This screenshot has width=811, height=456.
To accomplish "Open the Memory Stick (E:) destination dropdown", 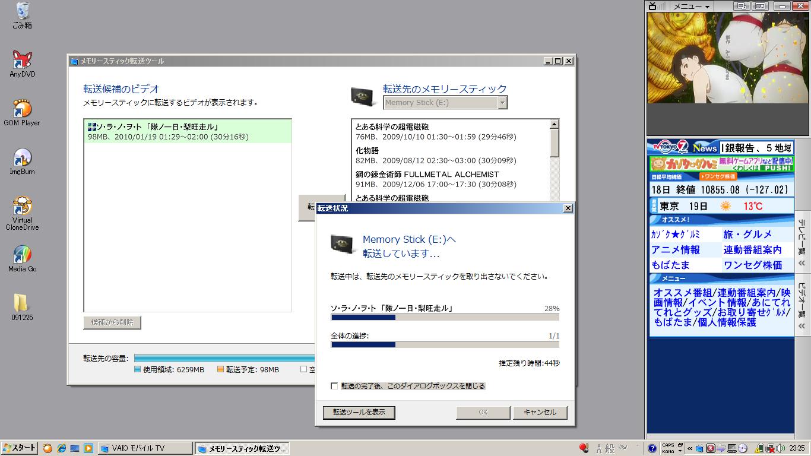I will tap(503, 103).
